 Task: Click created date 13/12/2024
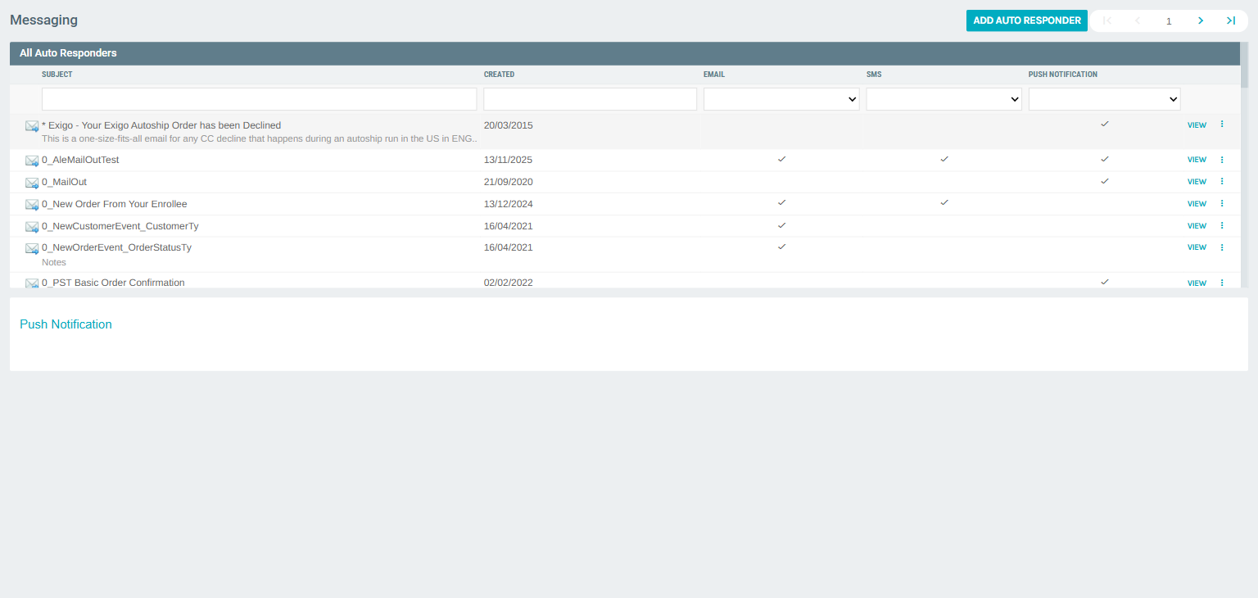pyautogui.click(x=508, y=204)
